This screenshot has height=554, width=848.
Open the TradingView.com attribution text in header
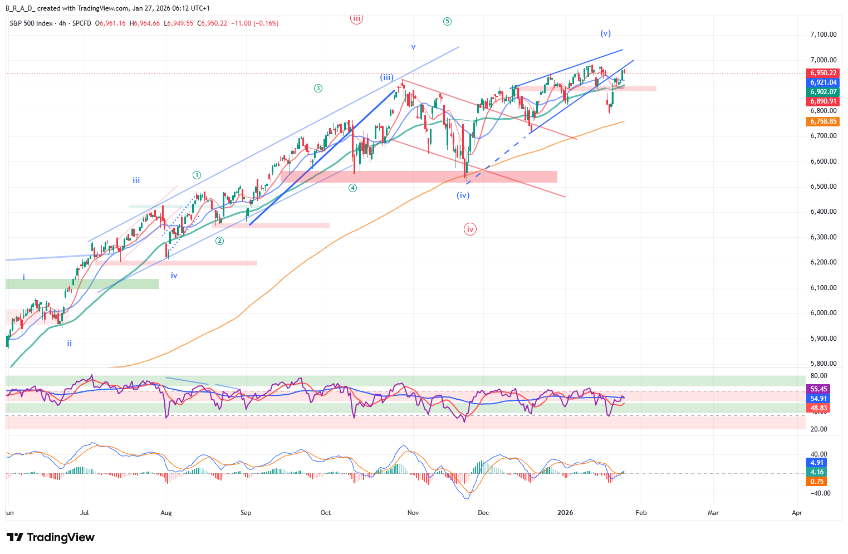[x=99, y=8]
